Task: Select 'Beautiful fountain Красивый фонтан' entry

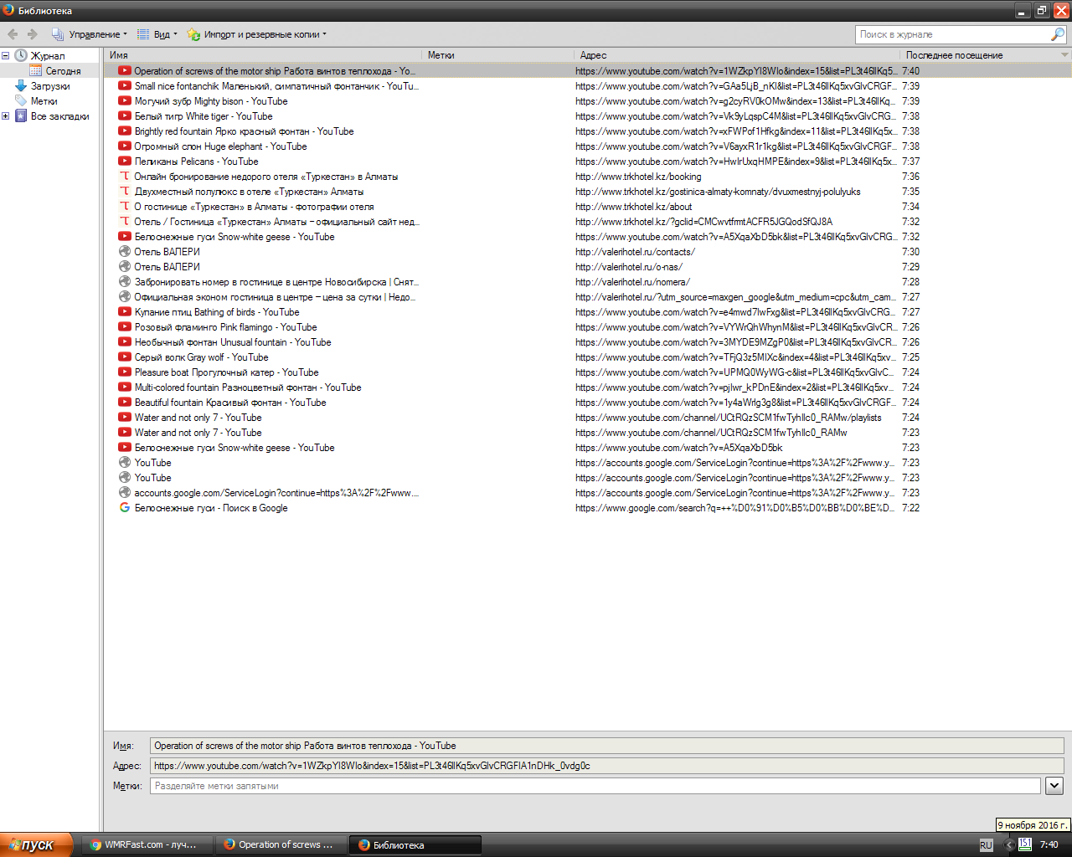Action: pos(587,403)
